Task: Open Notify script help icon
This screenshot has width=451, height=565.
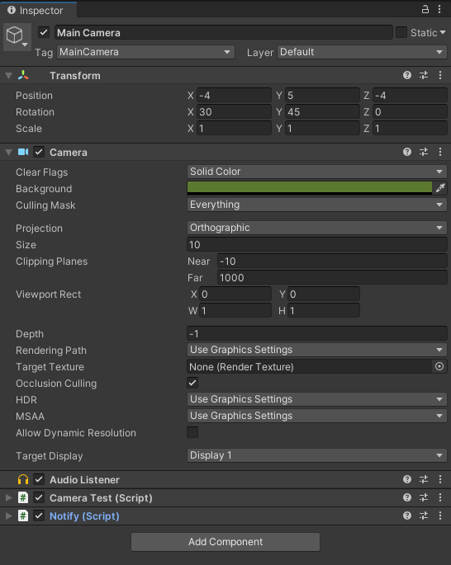Action: [407, 516]
